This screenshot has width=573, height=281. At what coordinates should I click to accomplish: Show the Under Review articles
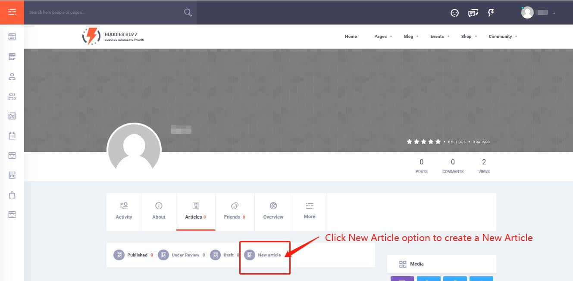185,255
